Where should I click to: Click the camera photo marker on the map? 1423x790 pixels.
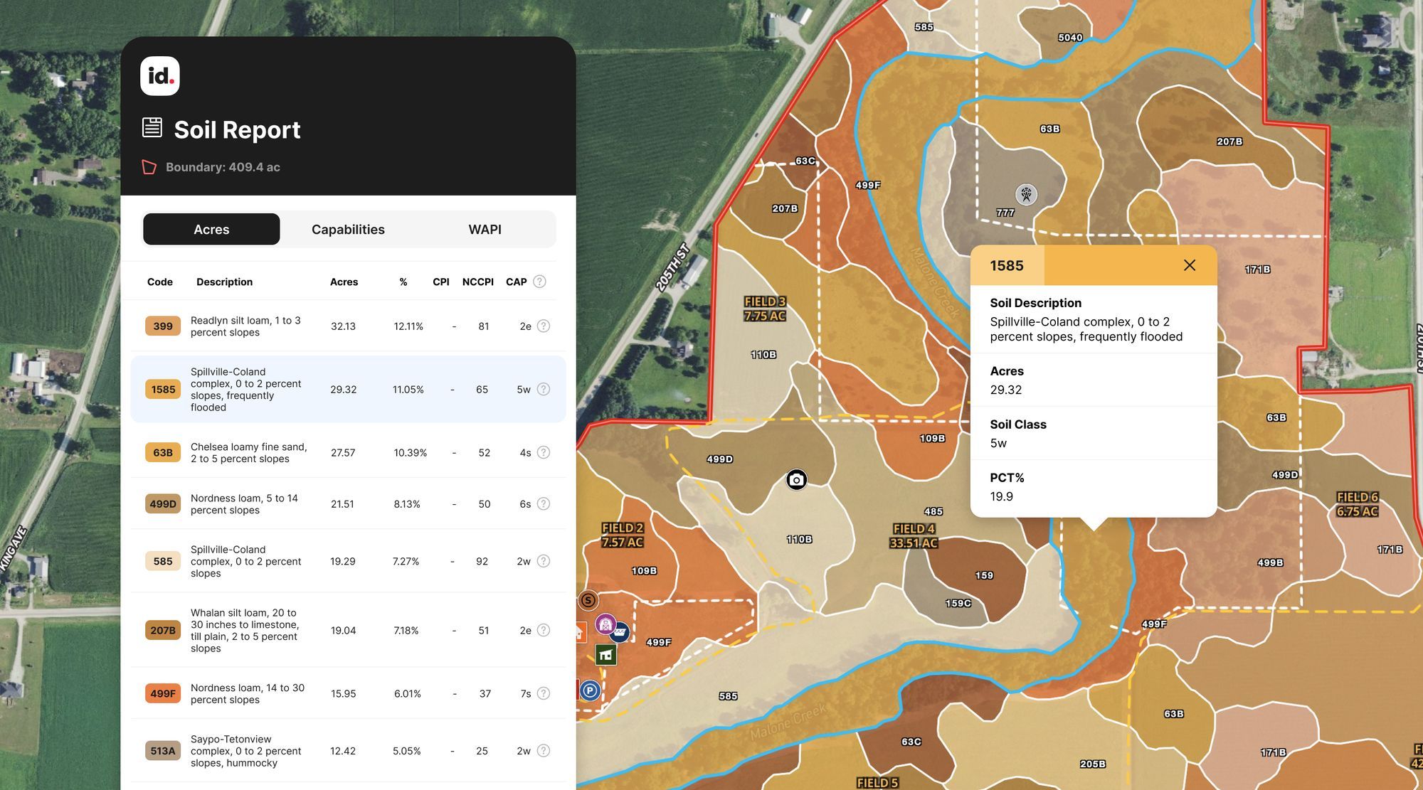point(796,480)
